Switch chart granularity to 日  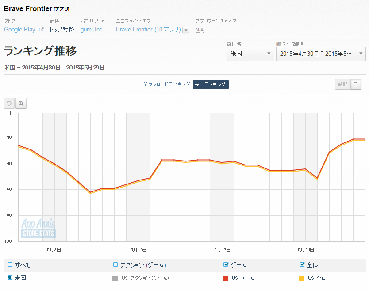[356, 84]
